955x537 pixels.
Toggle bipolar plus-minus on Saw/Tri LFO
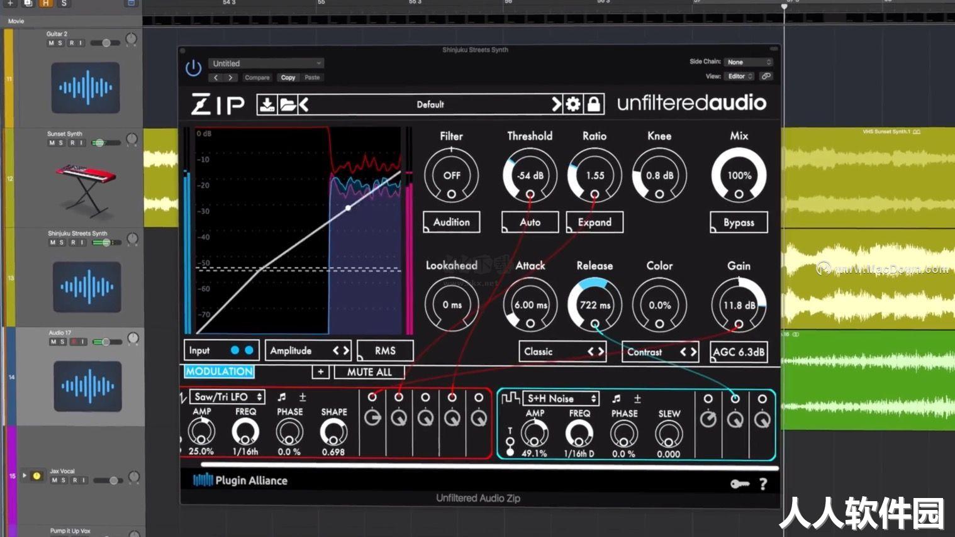pos(303,397)
